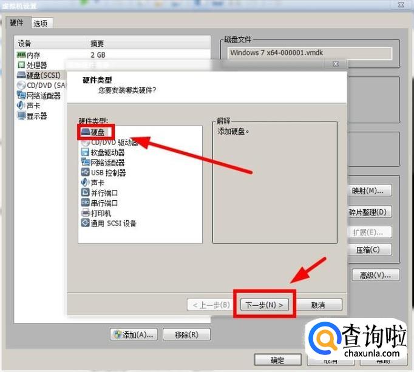Select the 硬盘 hard disk icon
Screen dimensions: 414x372
pyautogui.click(x=86, y=132)
